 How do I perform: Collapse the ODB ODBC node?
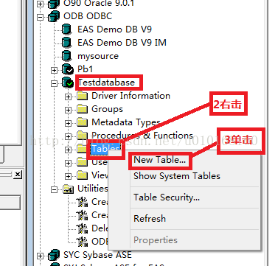click(40, 18)
